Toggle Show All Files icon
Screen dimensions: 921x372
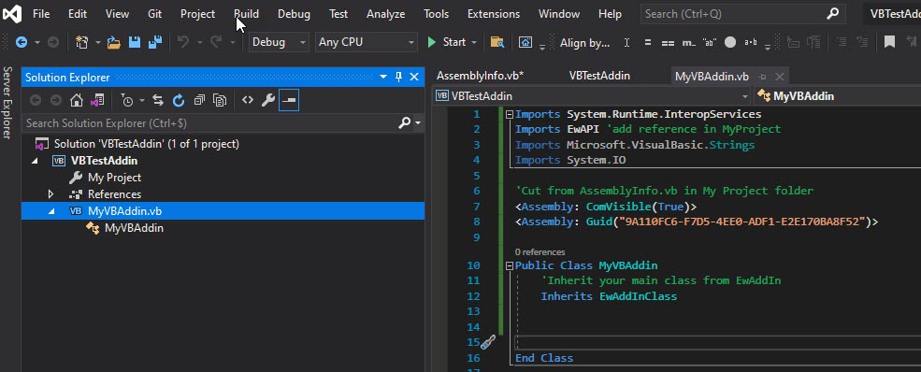[220, 101]
